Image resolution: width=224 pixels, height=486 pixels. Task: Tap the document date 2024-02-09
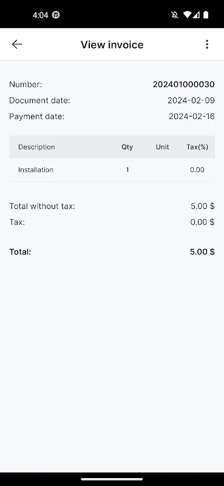[191, 100]
